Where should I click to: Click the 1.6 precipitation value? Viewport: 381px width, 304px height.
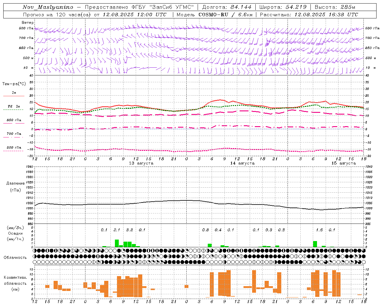coord(319,230)
